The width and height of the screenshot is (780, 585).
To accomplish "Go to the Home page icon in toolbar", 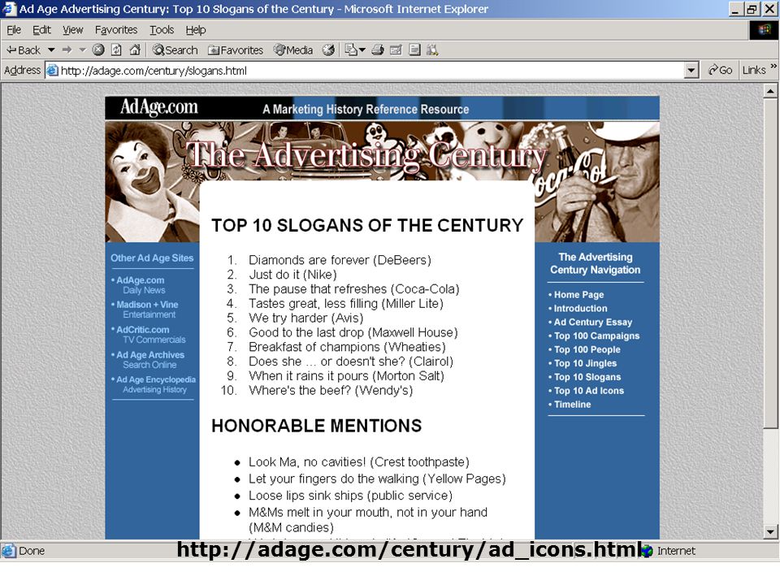I will tap(135, 50).
